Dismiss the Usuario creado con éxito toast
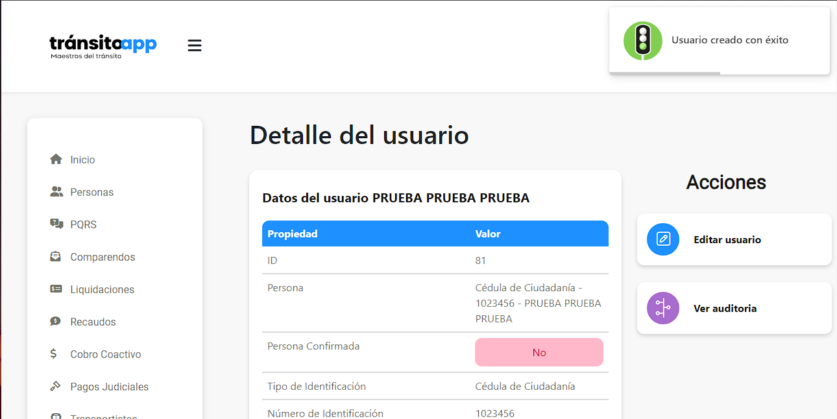The height and width of the screenshot is (419, 837). point(729,40)
